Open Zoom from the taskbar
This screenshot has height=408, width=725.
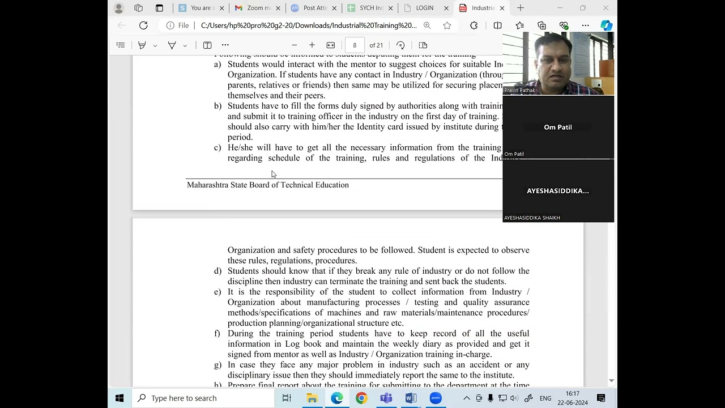tap(436, 398)
